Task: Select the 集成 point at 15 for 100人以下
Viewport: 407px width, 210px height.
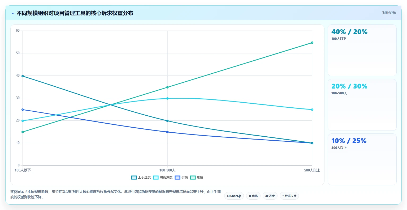Action: [23, 132]
